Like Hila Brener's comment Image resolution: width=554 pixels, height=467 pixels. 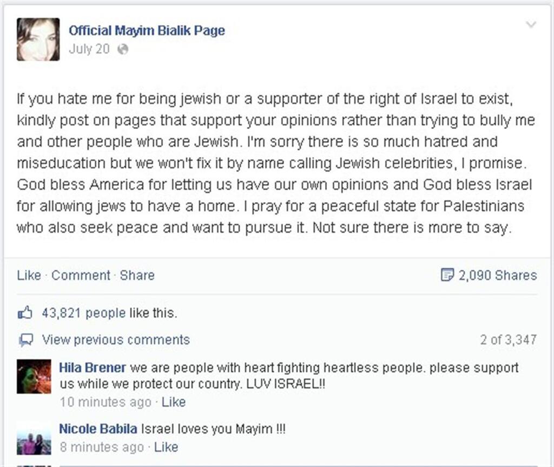pos(174,402)
